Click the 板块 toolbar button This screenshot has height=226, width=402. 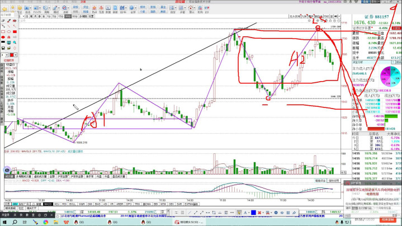143,7
